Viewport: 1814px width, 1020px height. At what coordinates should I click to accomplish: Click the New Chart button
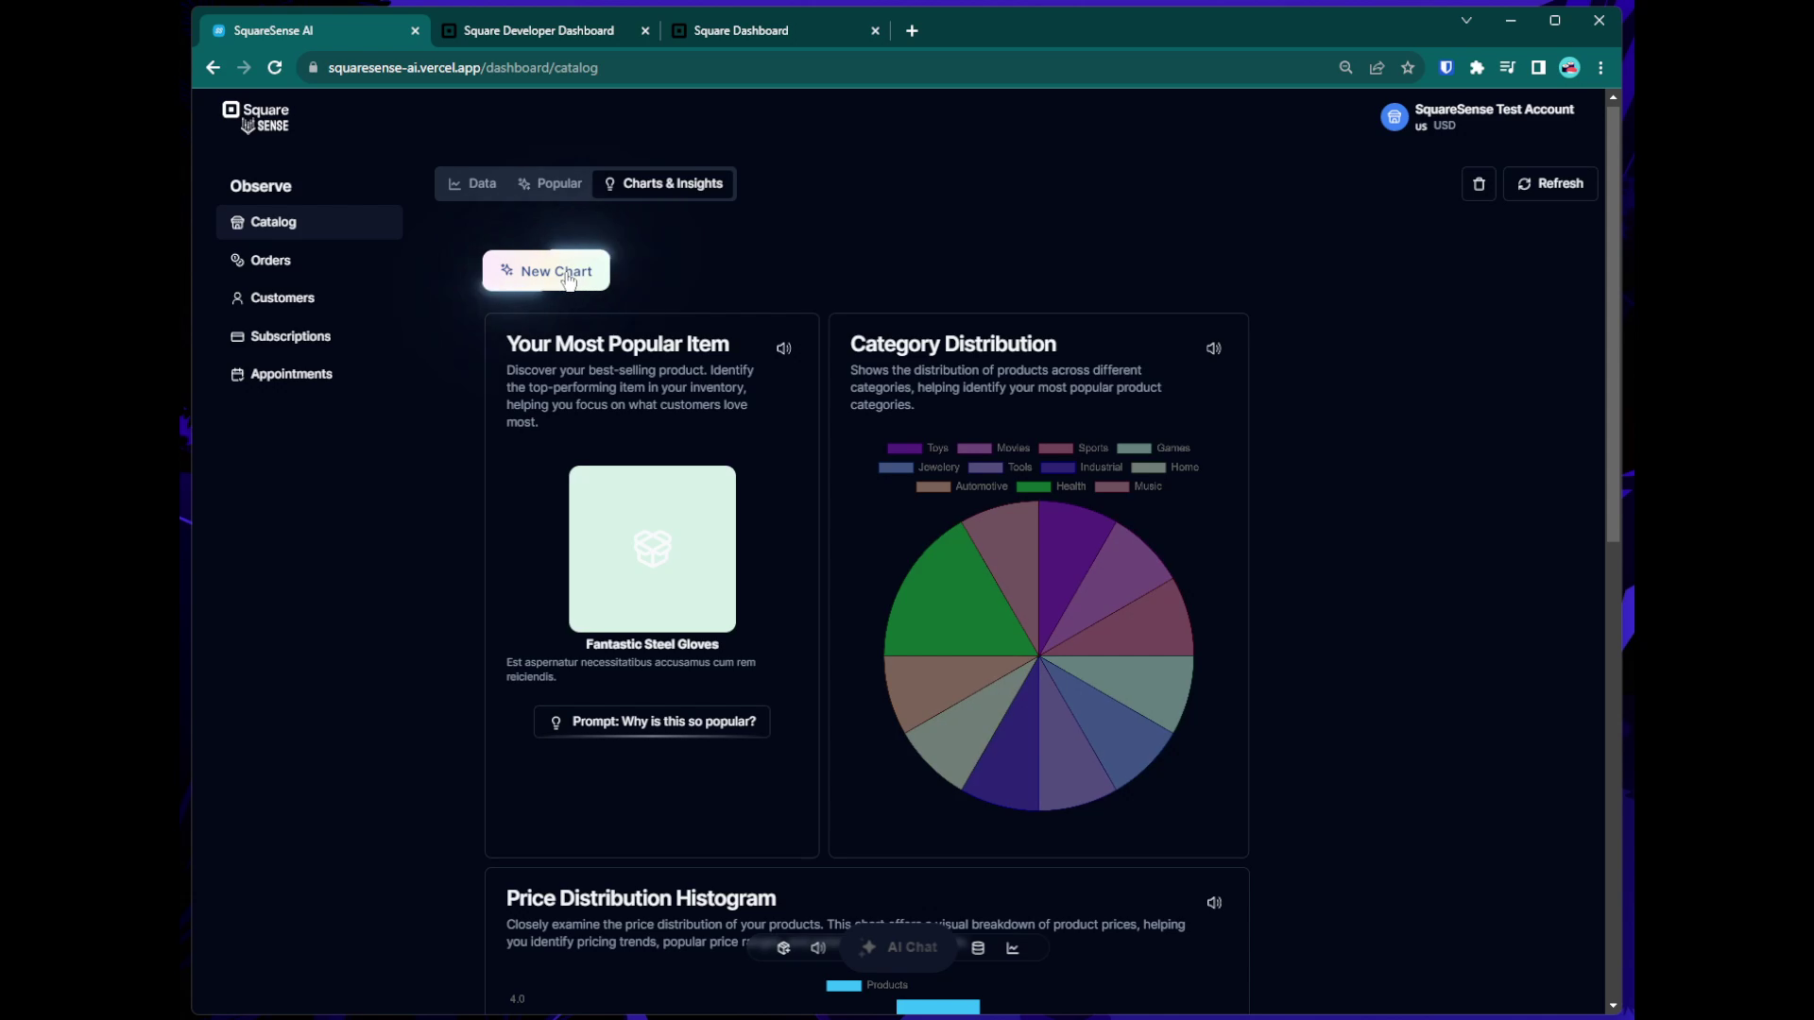point(546,271)
